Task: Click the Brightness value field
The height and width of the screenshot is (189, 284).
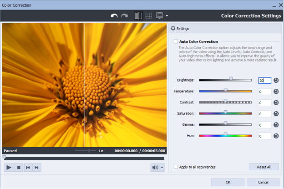Action: tap(264, 80)
